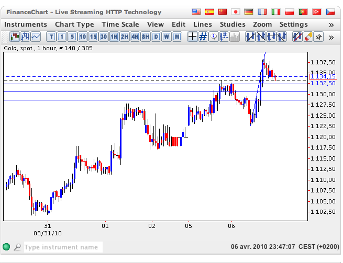Switch to line chart icon
This screenshot has height=263, width=343.
[x=36, y=36]
